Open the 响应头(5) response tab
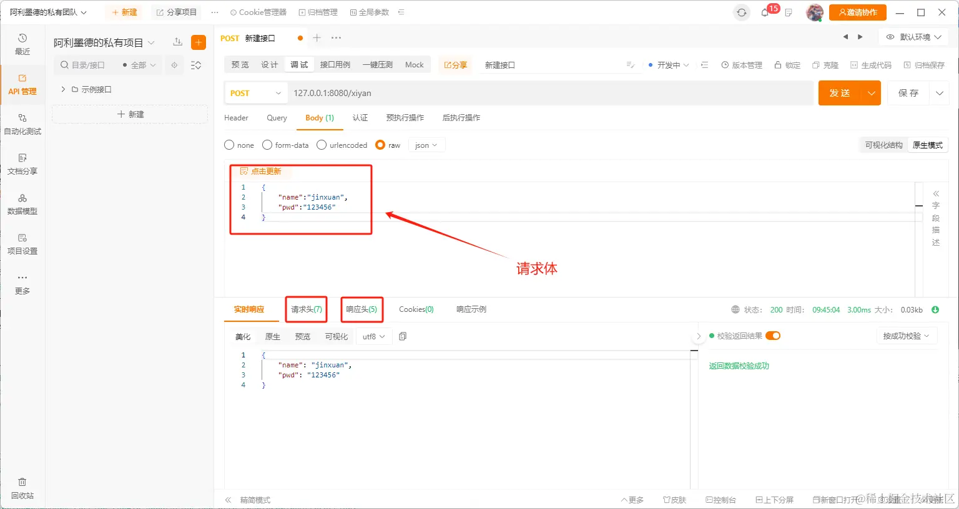Image resolution: width=959 pixels, height=509 pixels. click(361, 309)
